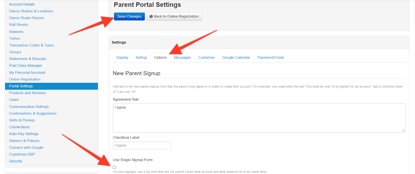Viewport: 415px width, 174px height.
Task: Open the Messages tab
Action: tap(182, 58)
